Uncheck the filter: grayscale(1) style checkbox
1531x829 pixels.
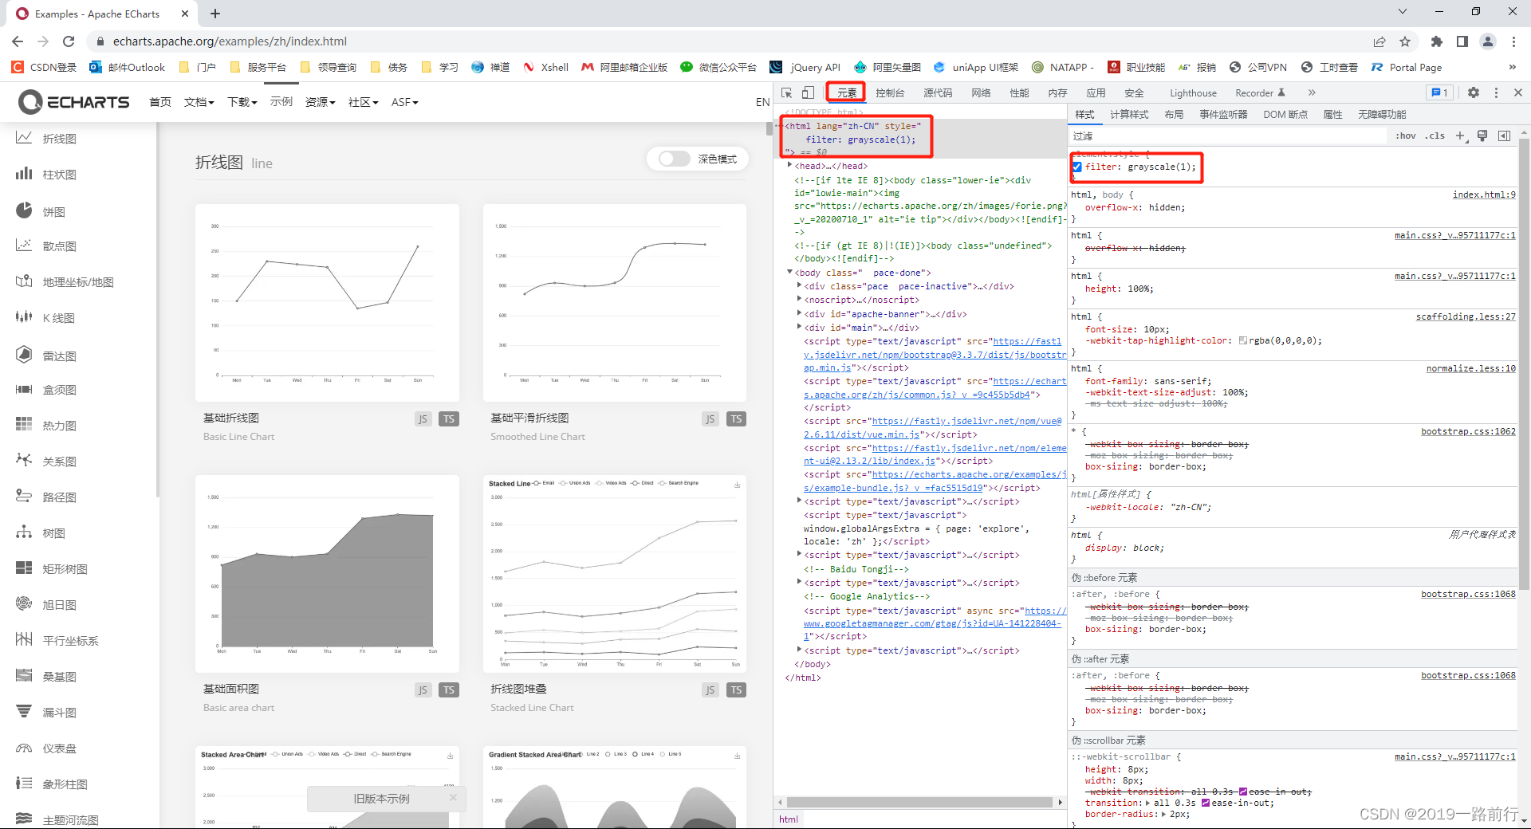(x=1077, y=167)
